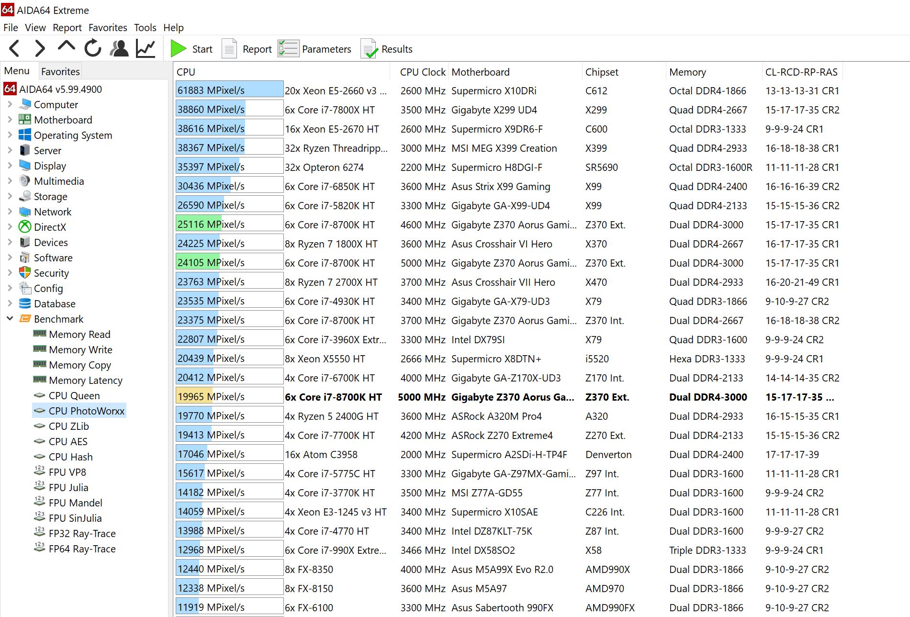Select the 61883 MPixel/s result bar
910x617 pixels.
coord(229,90)
